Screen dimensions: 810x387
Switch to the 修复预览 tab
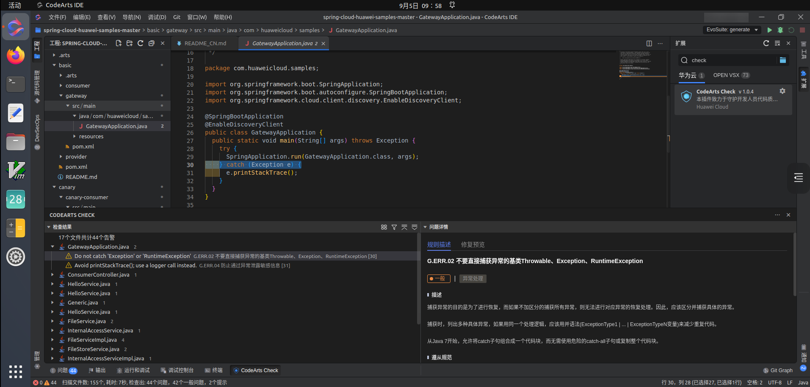coord(473,244)
